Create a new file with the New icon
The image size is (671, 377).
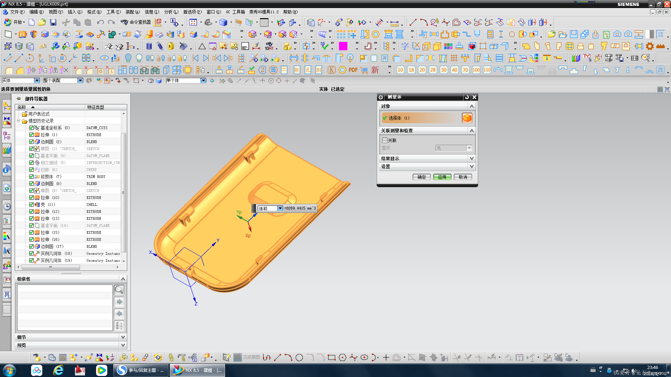tap(31, 22)
